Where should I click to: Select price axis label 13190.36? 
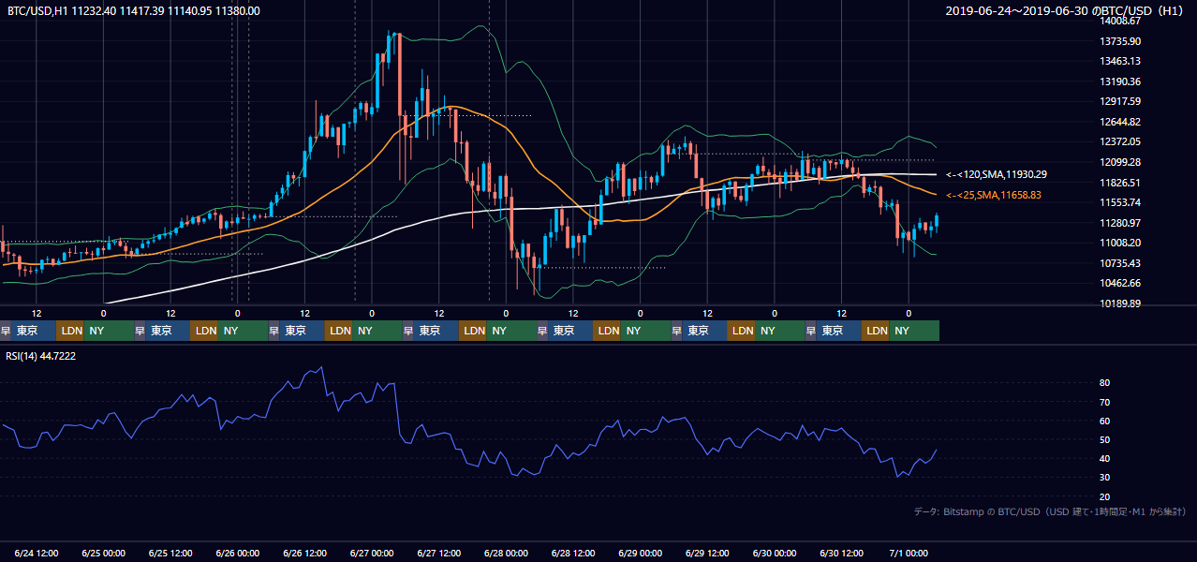pos(1119,81)
